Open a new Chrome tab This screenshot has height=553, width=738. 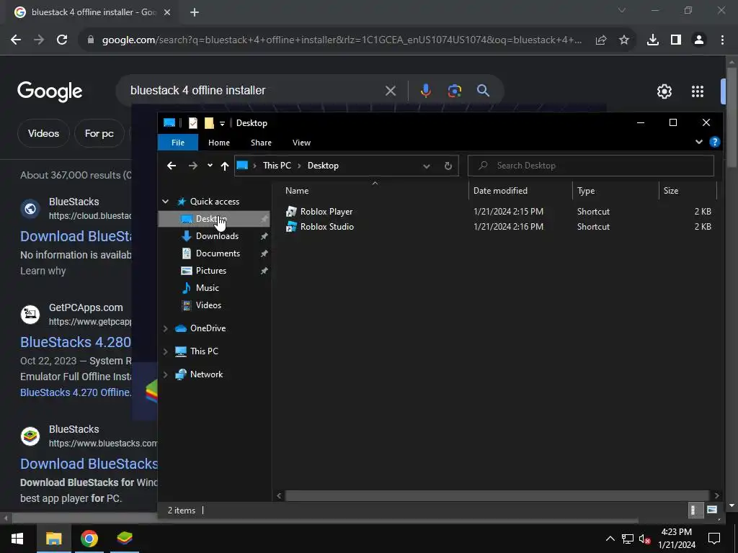195,12
